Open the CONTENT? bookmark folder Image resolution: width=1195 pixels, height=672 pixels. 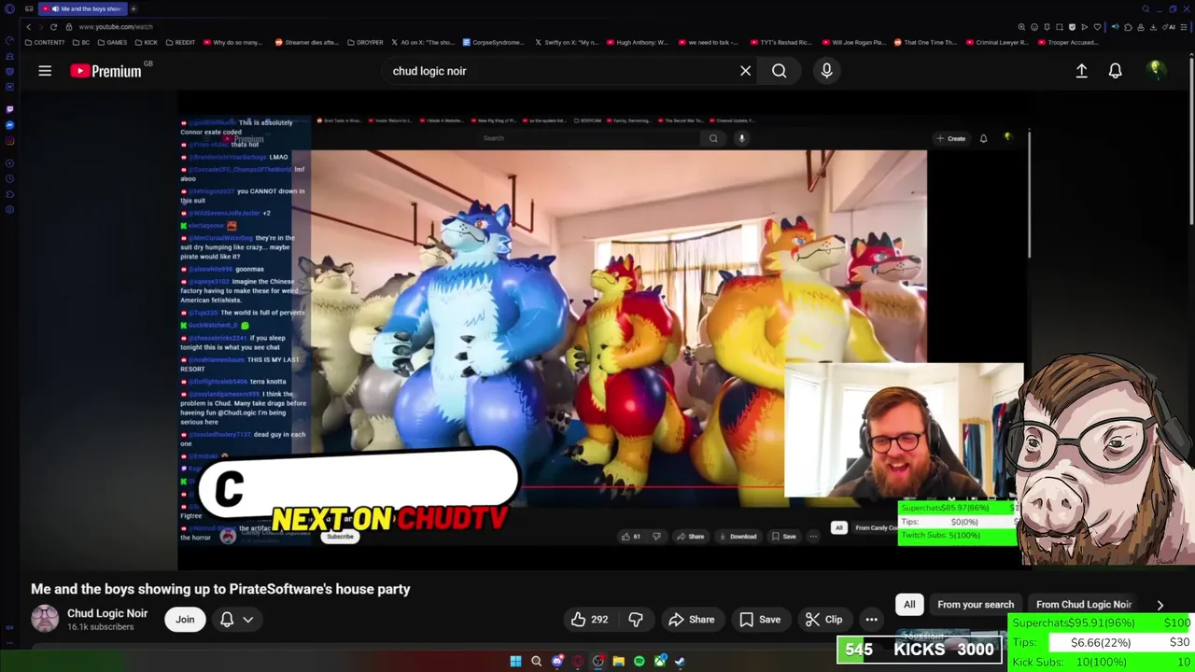pyautogui.click(x=45, y=42)
